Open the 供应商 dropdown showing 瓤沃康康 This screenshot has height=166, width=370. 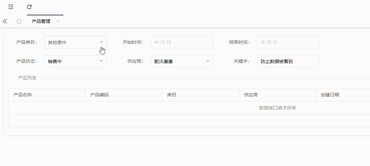pyautogui.click(x=182, y=61)
